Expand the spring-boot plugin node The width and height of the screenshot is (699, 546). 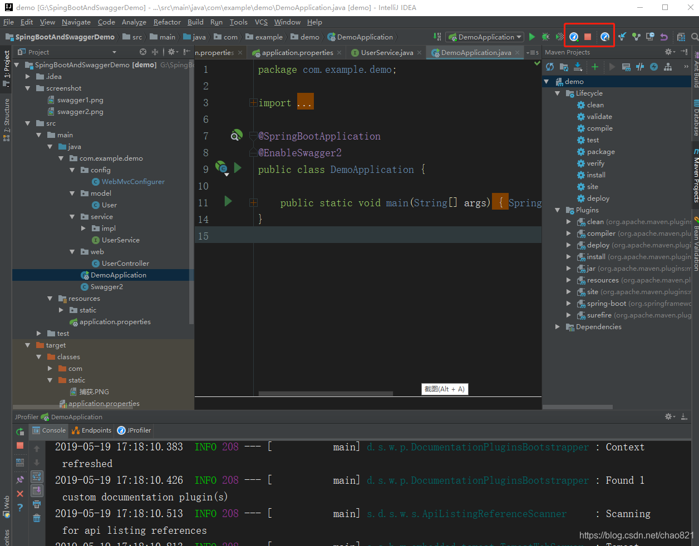pyautogui.click(x=569, y=304)
